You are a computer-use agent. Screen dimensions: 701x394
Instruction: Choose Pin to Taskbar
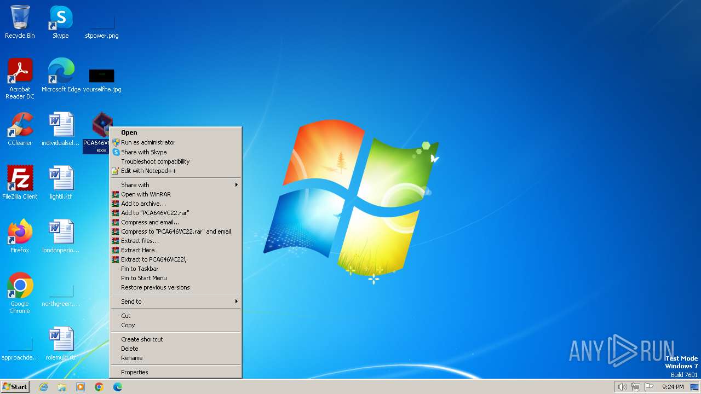(175, 269)
